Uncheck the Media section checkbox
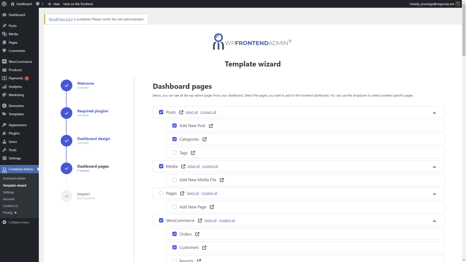The image size is (466, 262). click(161, 166)
